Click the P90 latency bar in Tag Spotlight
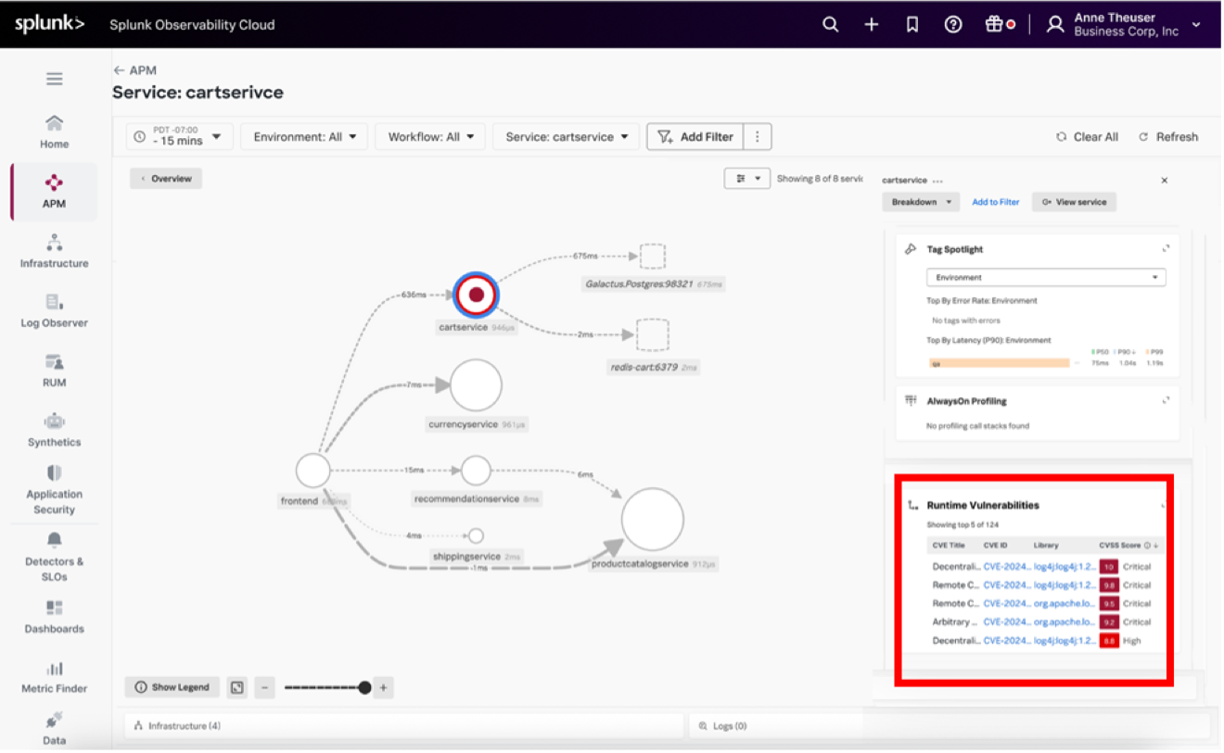Image resolution: width=1224 pixels, height=753 pixels. click(x=999, y=363)
